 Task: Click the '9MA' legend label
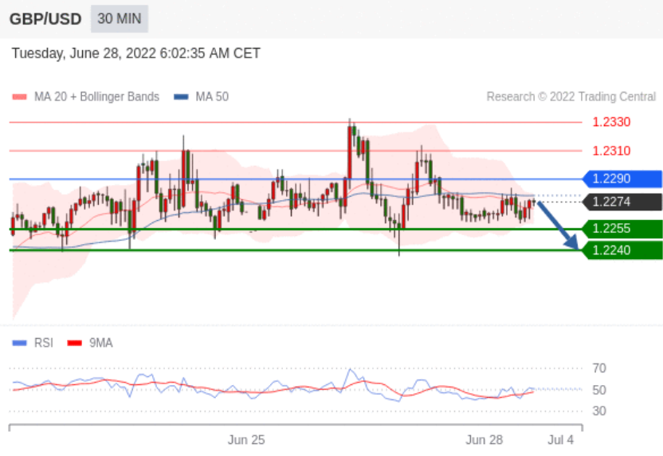click(100, 343)
